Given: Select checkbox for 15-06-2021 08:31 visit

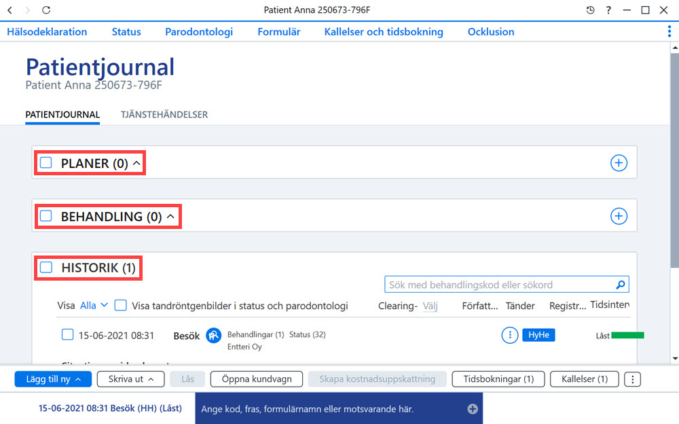Looking at the screenshot, I should click(67, 335).
